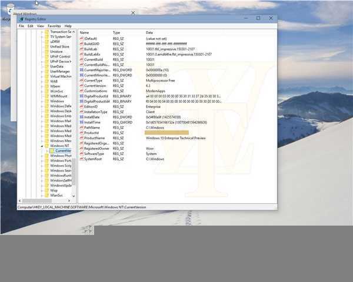The width and height of the screenshot is (353, 282).
Task: Click the uDRM folder icon
Action: 46,42
